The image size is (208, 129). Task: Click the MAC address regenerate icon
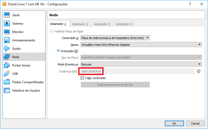[x=199, y=71]
